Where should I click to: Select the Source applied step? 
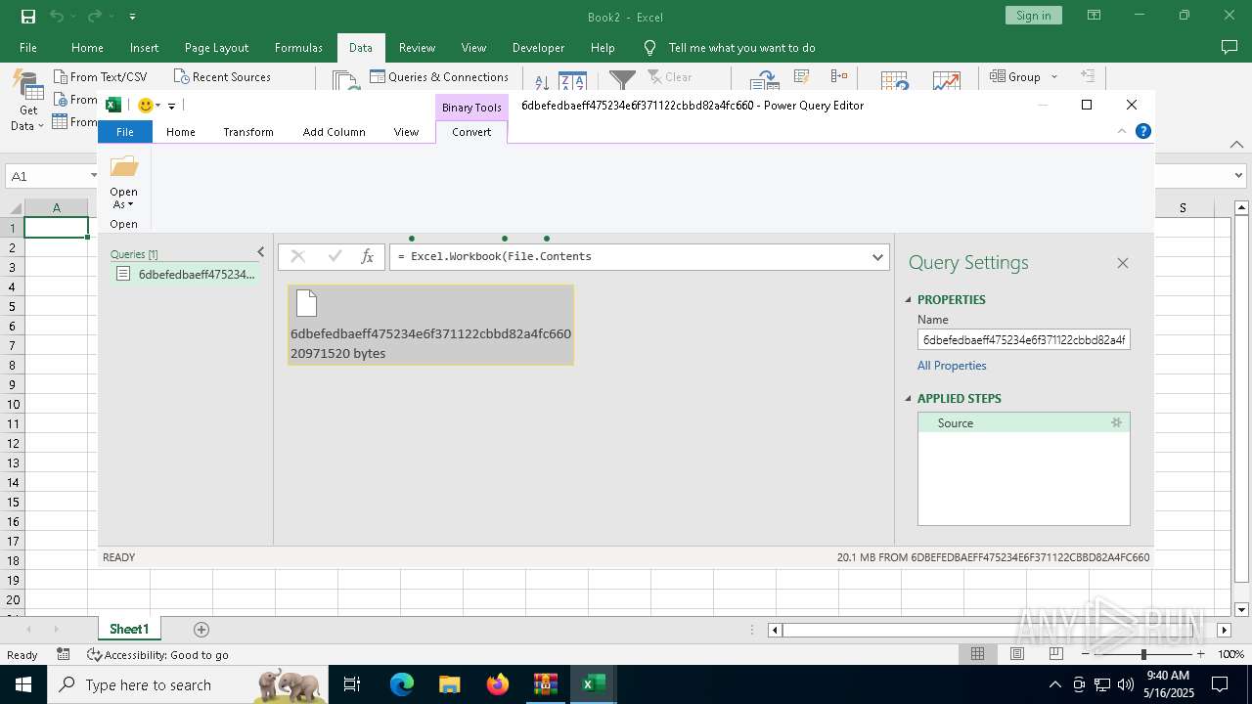pos(1023,423)
